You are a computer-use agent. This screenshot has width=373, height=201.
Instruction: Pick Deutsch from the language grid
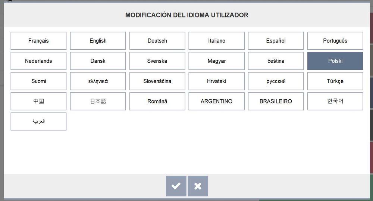coord(157,41)
